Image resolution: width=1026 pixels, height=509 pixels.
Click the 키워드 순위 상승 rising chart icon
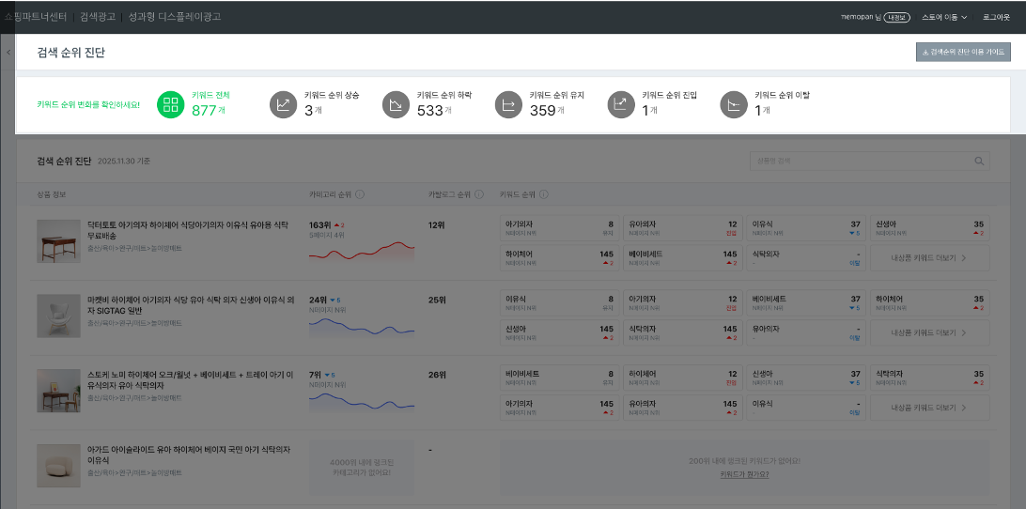pyautogui.click(x=283, y=105)
